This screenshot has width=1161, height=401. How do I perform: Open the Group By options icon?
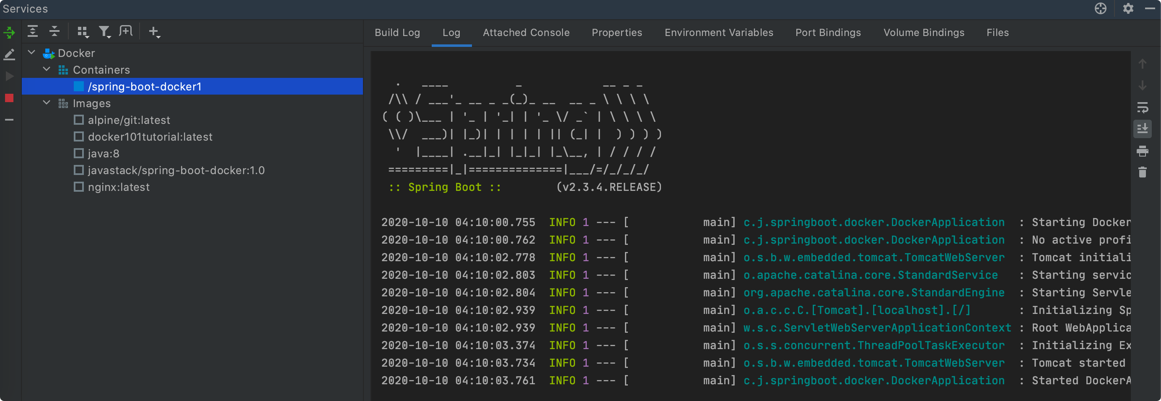click(83, 31)
